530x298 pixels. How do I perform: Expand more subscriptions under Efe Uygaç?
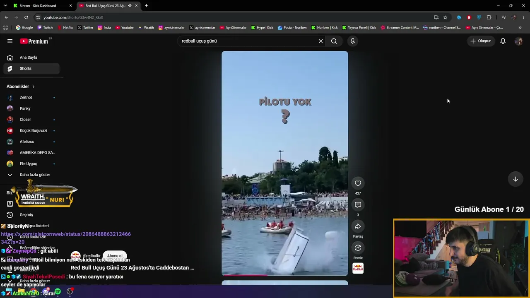coord(31,175)
